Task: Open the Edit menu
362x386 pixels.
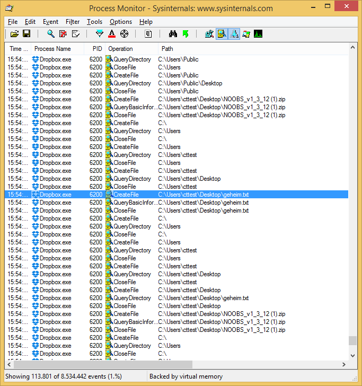Action: tap(30, 22)
